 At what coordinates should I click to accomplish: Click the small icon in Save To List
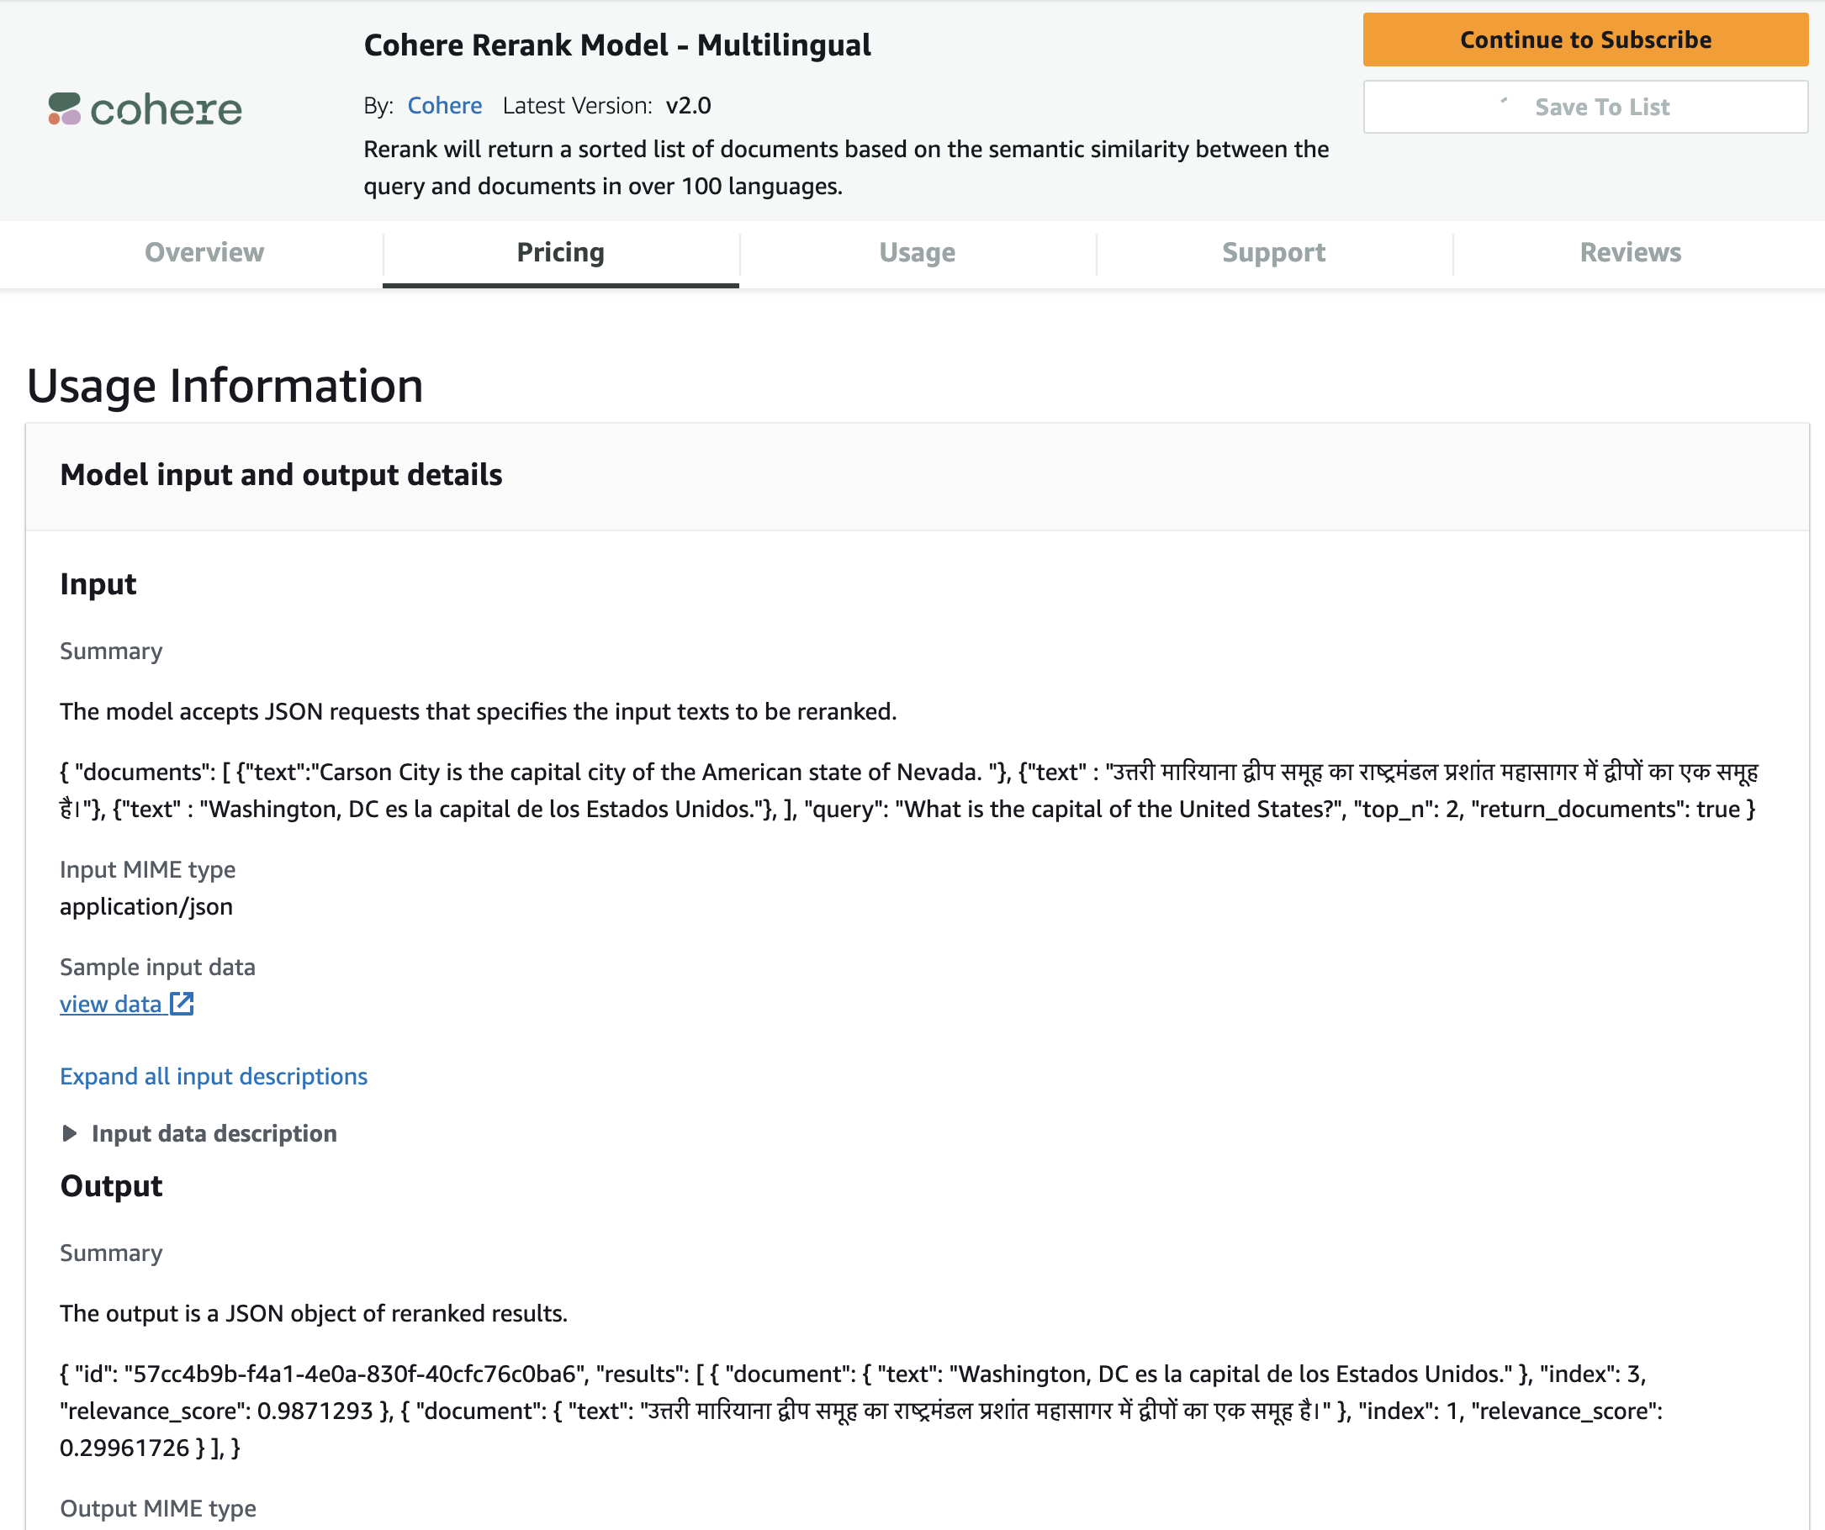[x=1505, y=101]
